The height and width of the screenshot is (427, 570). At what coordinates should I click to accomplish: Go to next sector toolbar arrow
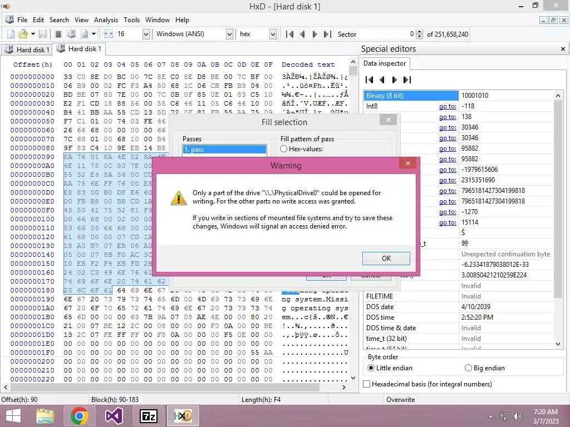click(315, 34)
